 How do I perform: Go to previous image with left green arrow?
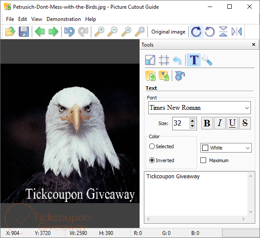tap(40, 31)
